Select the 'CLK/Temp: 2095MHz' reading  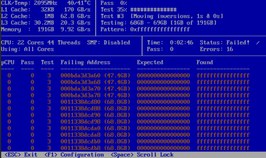29,3
